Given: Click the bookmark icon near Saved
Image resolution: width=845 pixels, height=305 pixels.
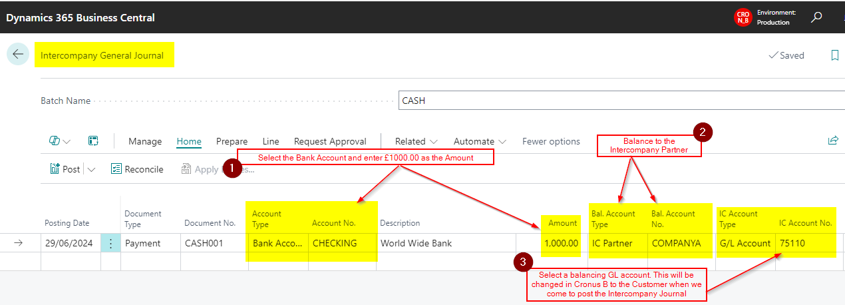Looking at the screenshot, I should pyautogui.click(x=835, y=55).
